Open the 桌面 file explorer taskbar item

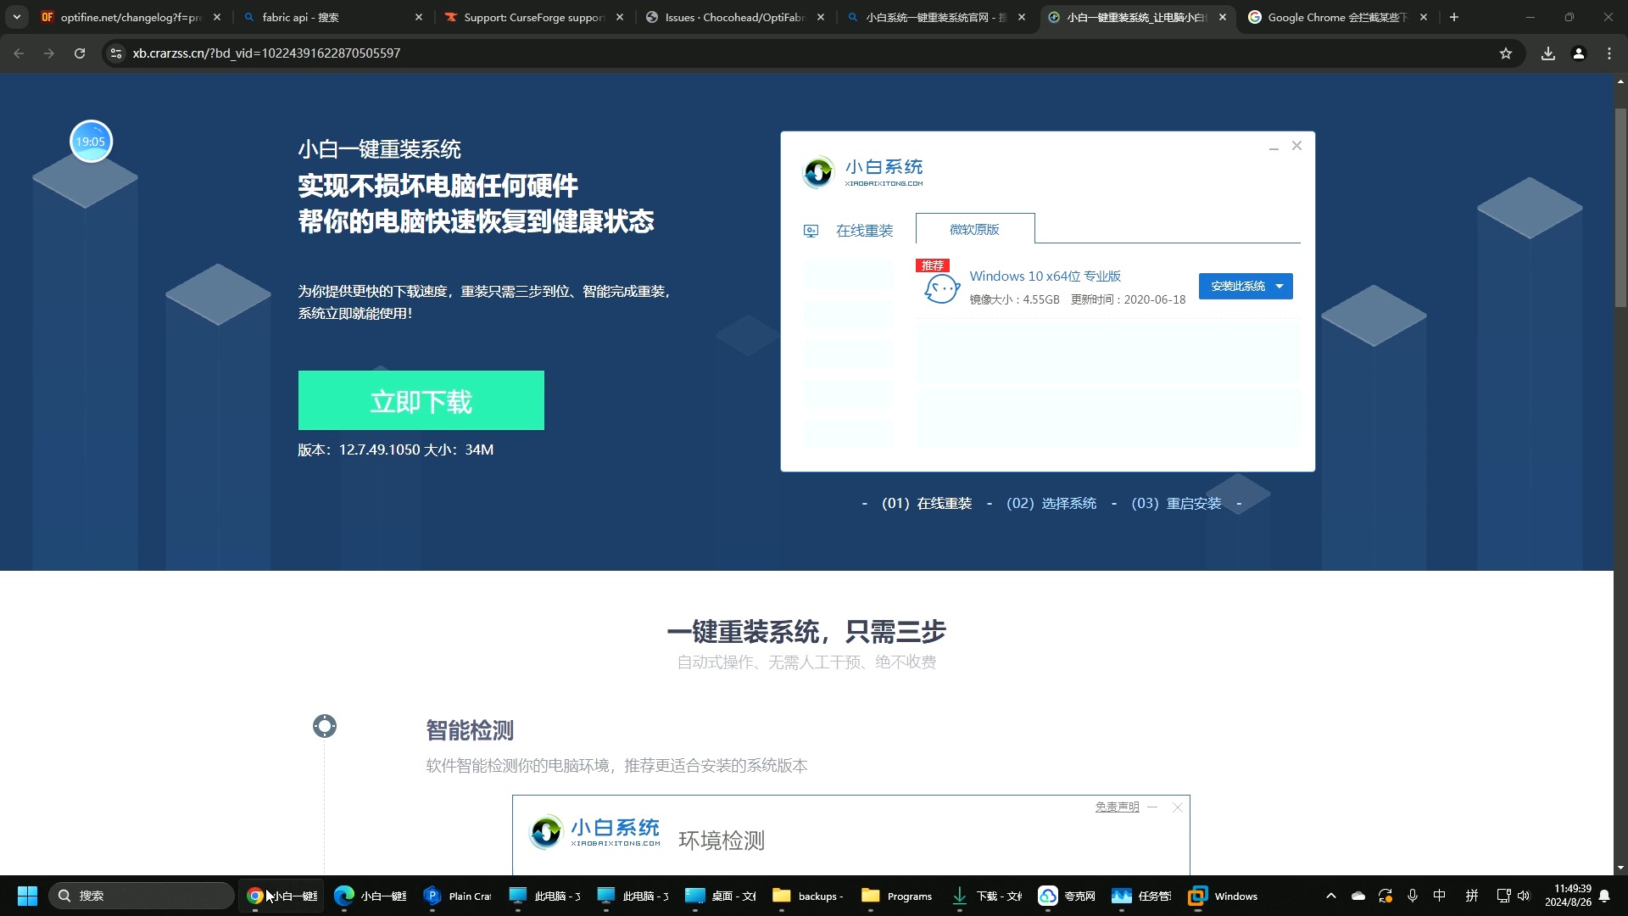point(720,896)
